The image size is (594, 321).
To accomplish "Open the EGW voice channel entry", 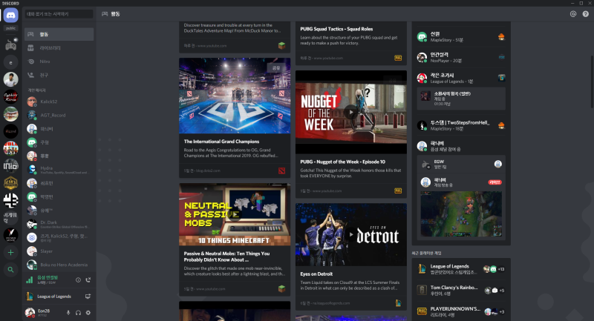I will [461, 164].
